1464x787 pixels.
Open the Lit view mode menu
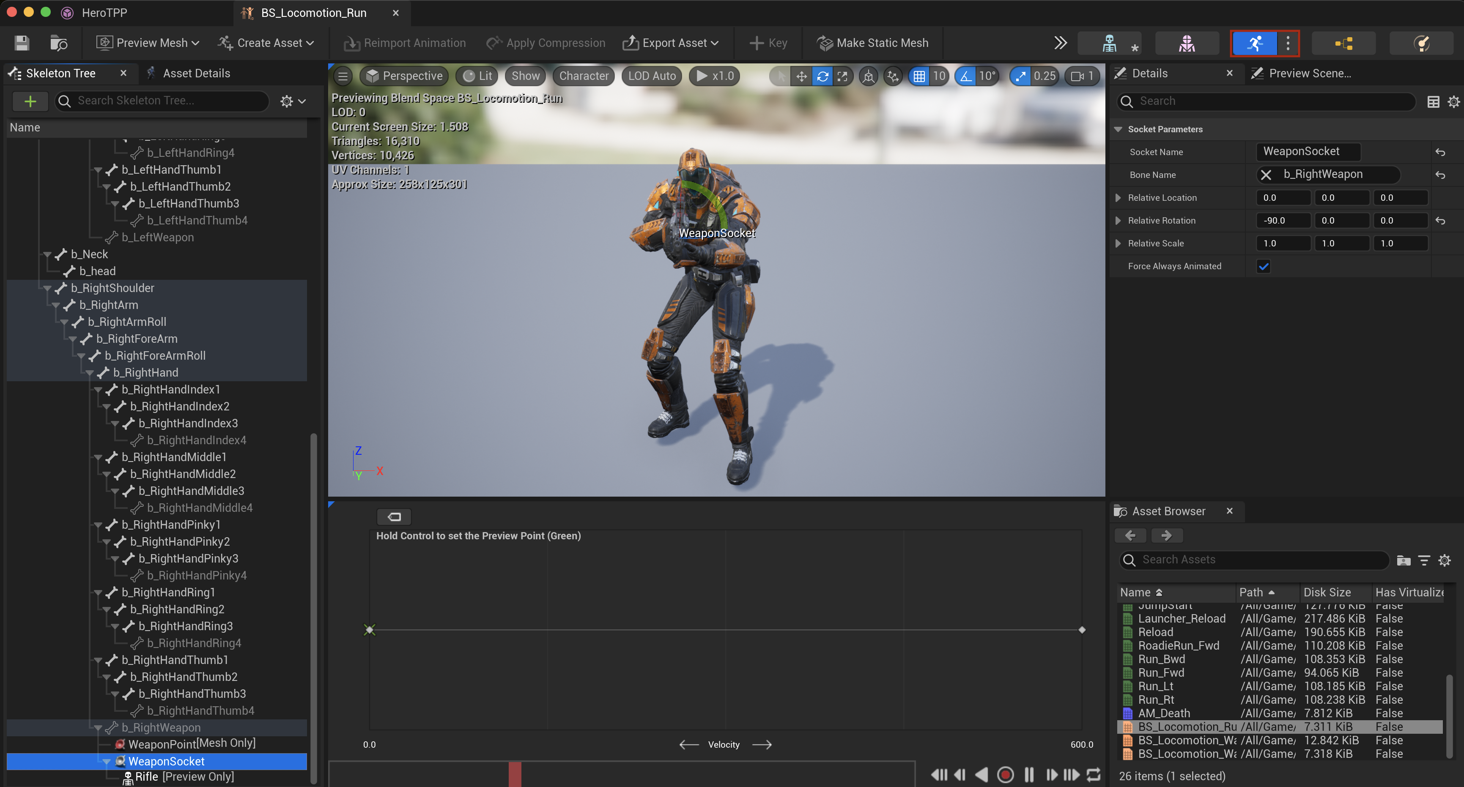[477, 76]
